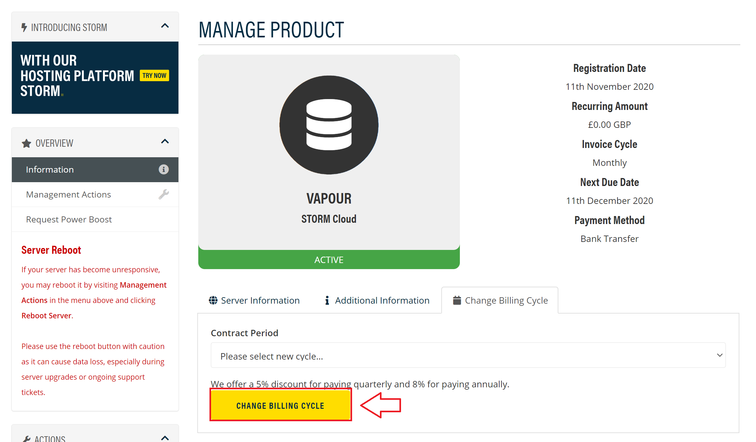Screen dimensions: 756x442
Task: Select Management Actions in the Overview menu
Action: [x=68, y=195]
